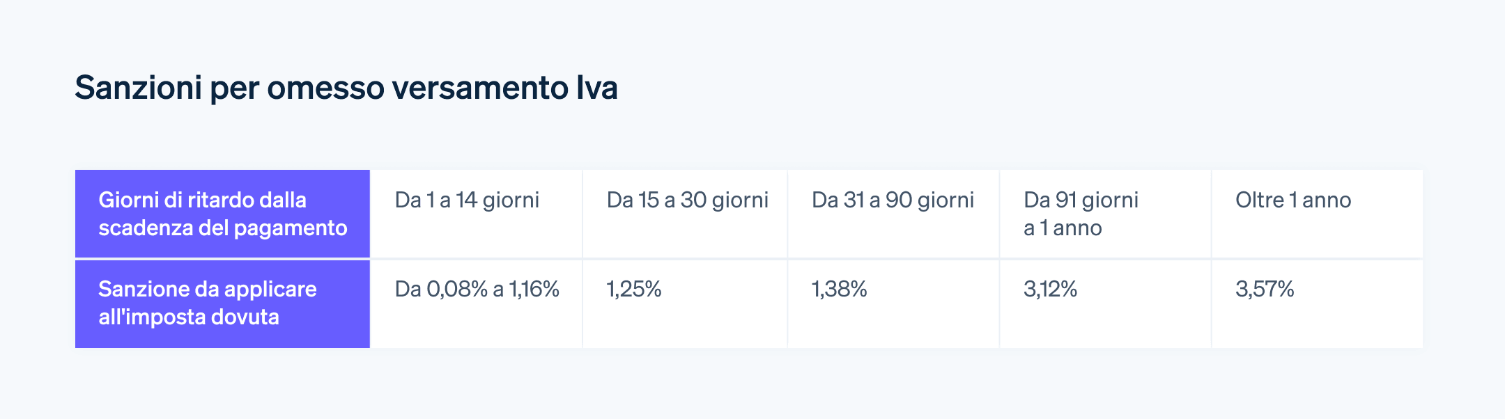Click the a 1 anno second line text
The image size is (1505, 419).
[x=1063, y=228]
